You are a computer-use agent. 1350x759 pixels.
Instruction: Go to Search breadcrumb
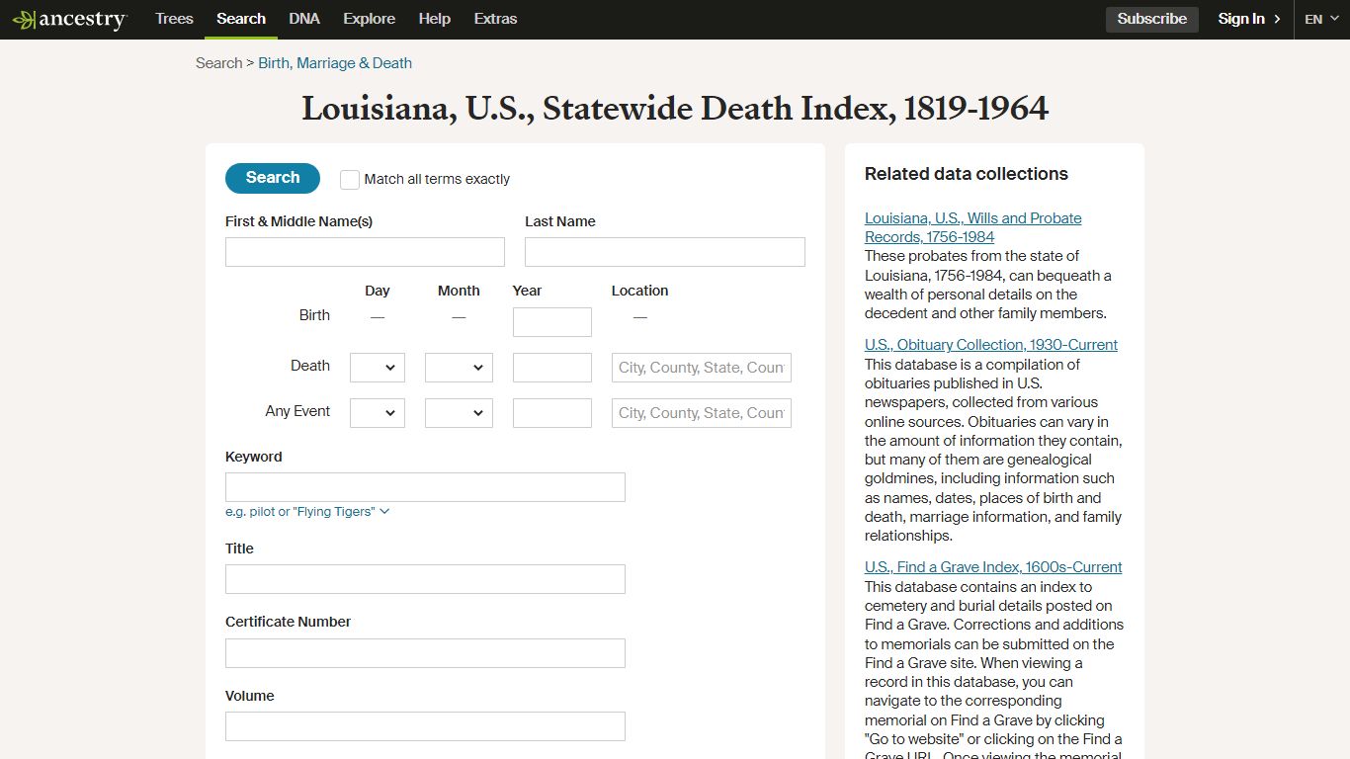pos(218,63)
